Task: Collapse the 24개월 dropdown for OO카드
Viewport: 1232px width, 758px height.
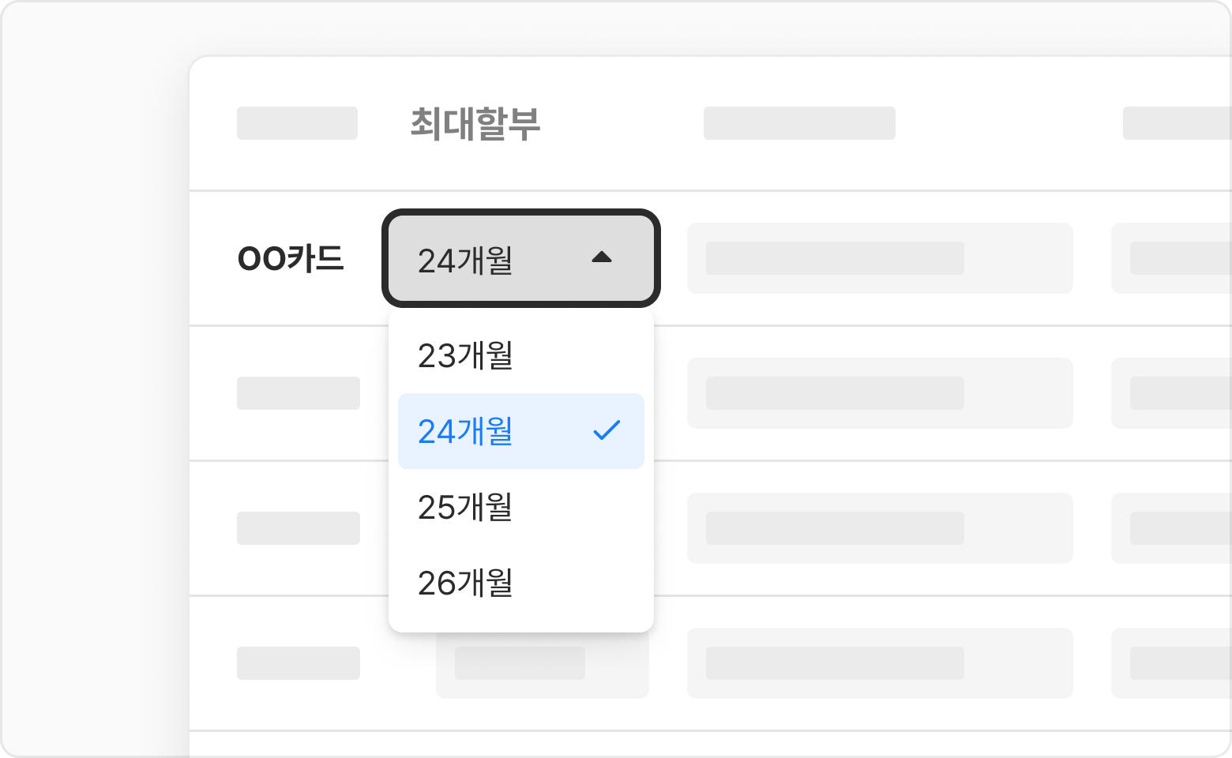Action: [x=521, y=258]
